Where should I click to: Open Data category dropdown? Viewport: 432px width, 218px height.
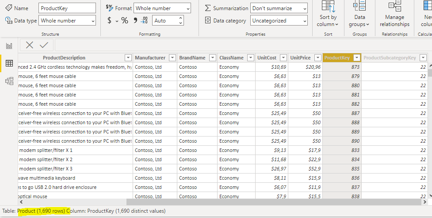(x=279, y=21)
